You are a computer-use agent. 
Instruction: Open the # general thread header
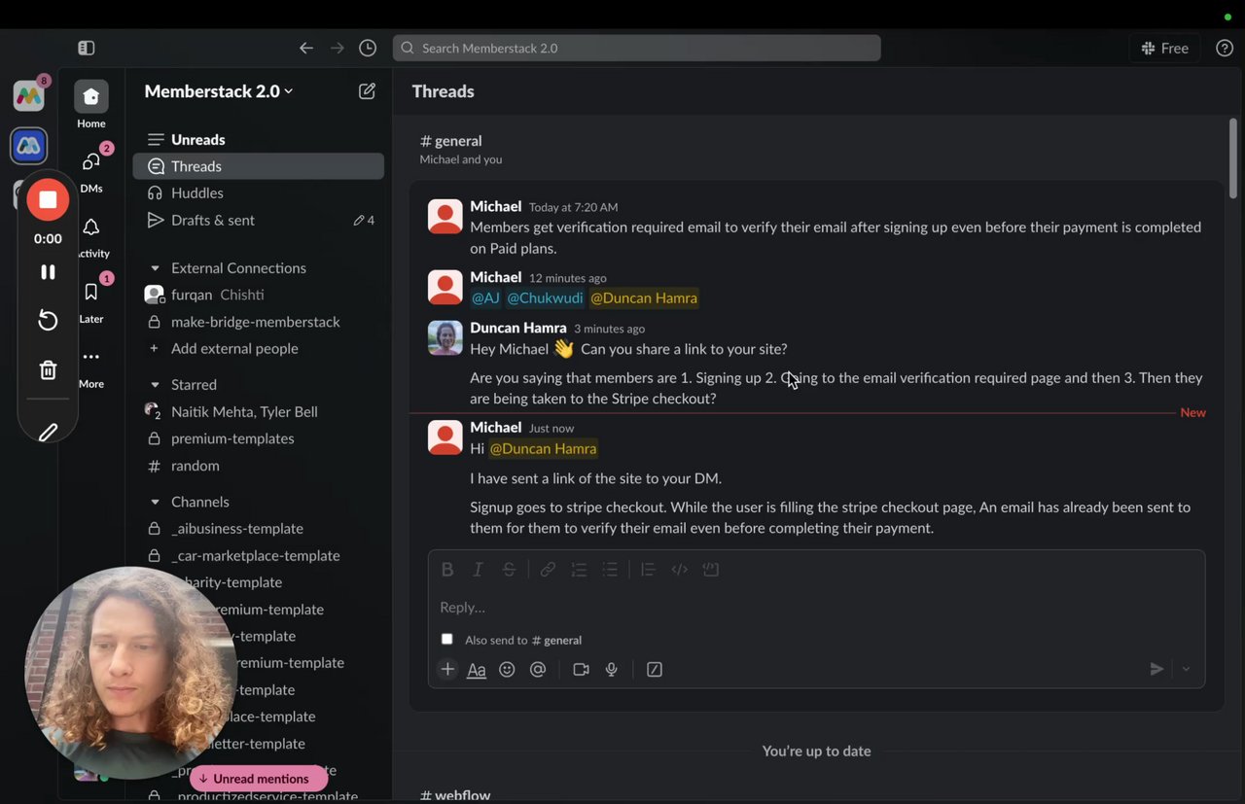(451, 141)
